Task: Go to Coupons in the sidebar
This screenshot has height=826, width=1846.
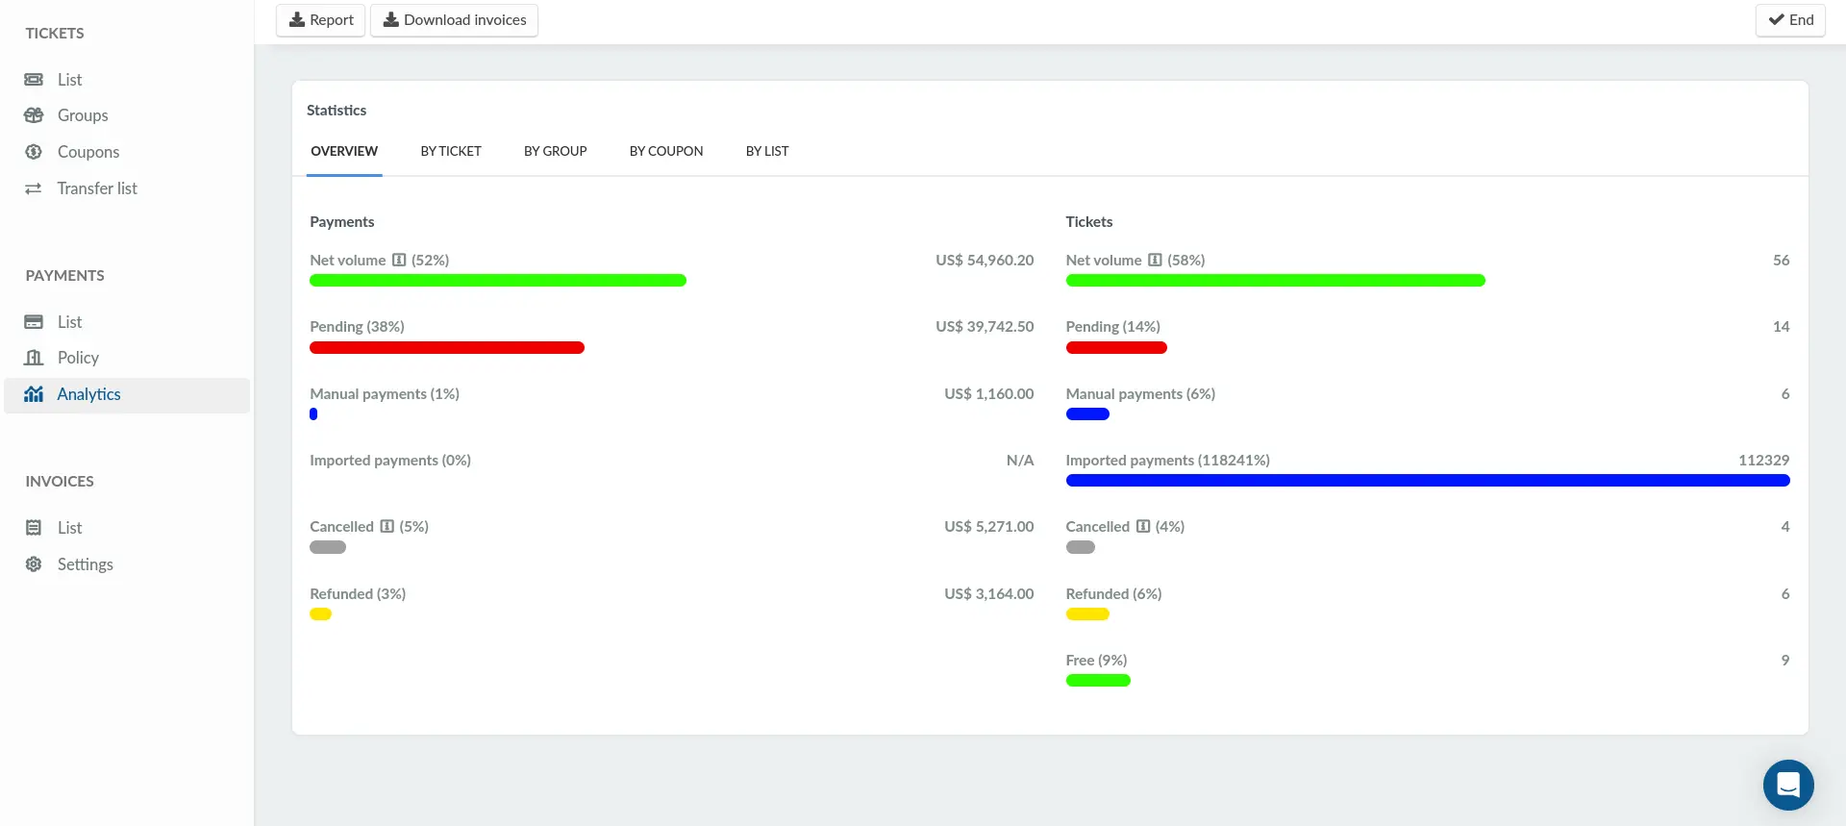Action: [88, 152]
